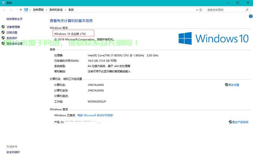
Task: Open 系统和安全 breadcrumb
Action: (56, 10)
